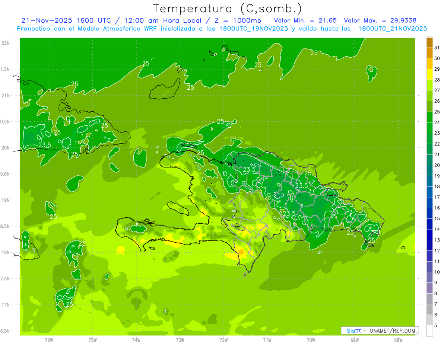The image size is (447, 345).
Task: Click the 18N latitude axis label
Action: pos(6,252)
